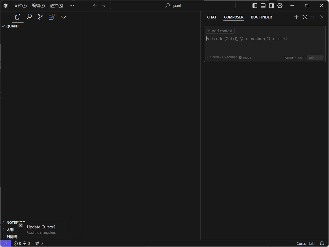Open the 编辑(E) menu
Viewport: 329px width, 247px height.
(x=38, y=6)
